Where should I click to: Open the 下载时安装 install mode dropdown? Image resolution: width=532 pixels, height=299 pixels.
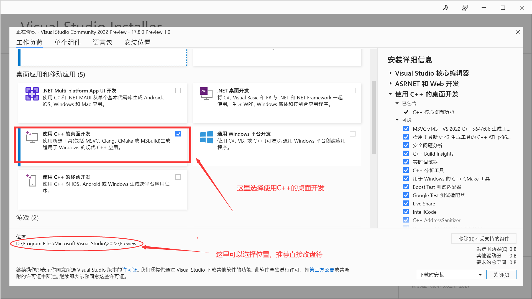(x=450, y=275)
